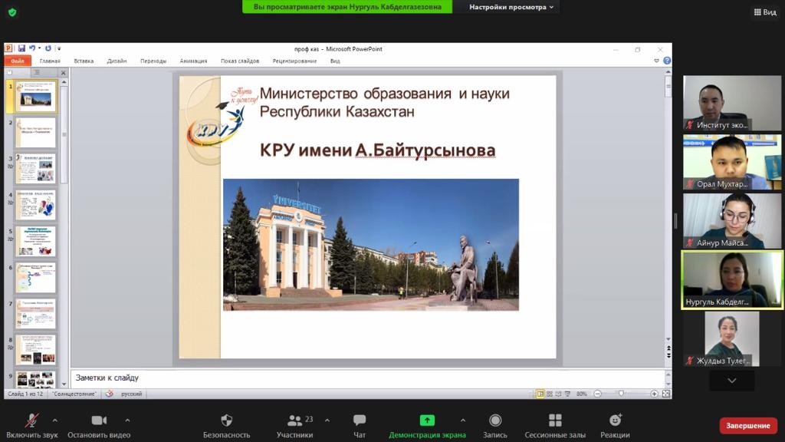The height and width of the screenshot is (442, 785).
Task: Open the Файл tab
Action: (x=18, y=61)
